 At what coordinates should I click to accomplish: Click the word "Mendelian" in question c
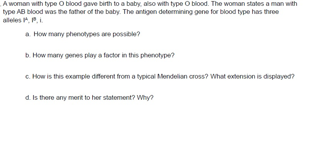[172, 76]
